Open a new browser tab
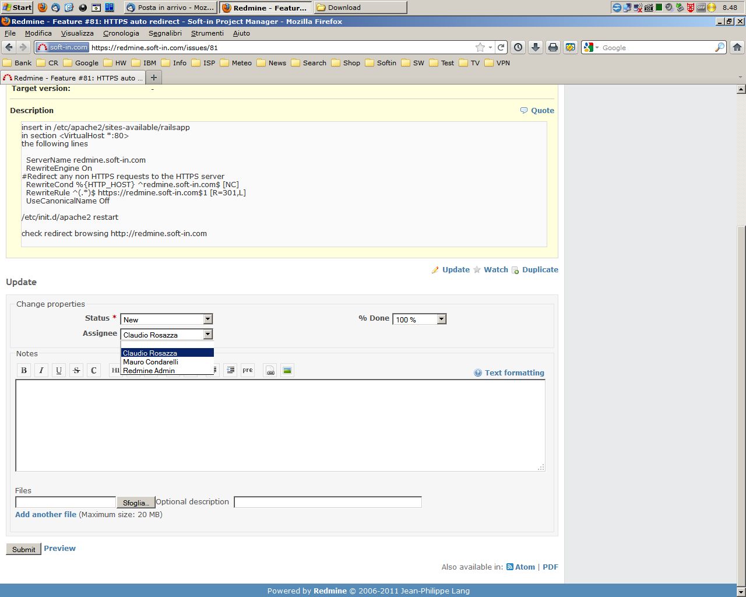The width and height of the screenshot is (746, 597). pyautogui.click(x=154, y=78)
